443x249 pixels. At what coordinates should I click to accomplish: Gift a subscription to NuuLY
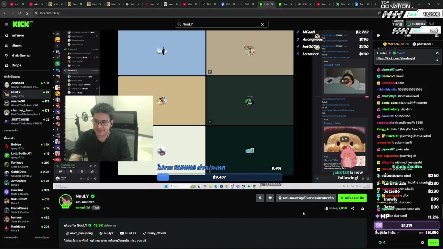[306, 198]
